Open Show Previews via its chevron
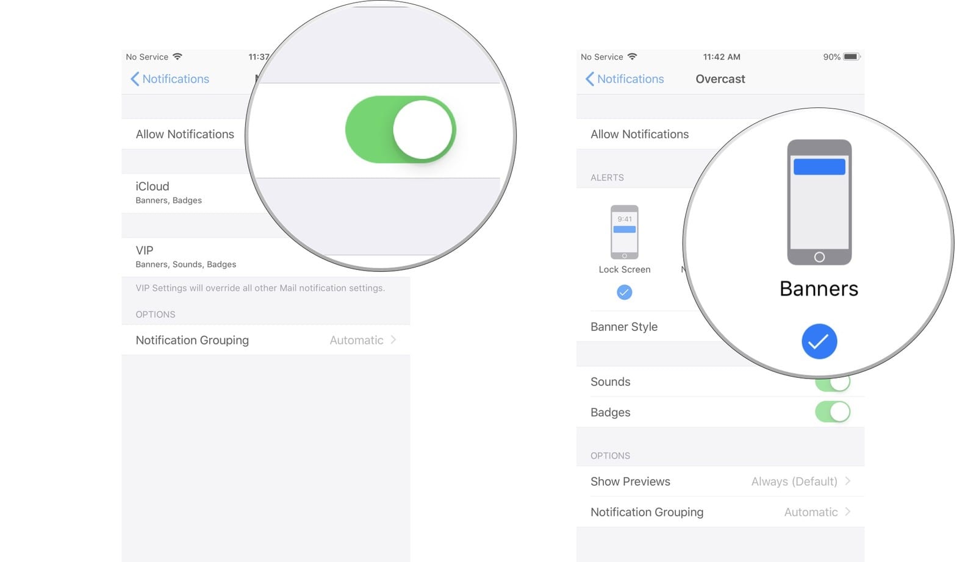Viewport: 976px width, 562px height. coord(848,482)
